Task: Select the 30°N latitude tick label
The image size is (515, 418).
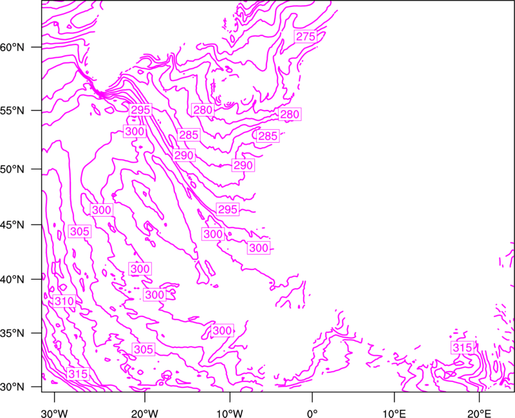Action: pos(12,387)
